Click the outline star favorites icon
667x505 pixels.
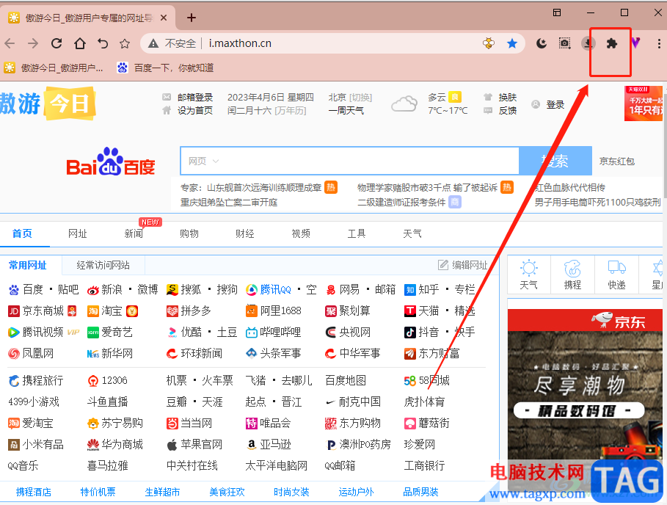(x=125, y=43)
